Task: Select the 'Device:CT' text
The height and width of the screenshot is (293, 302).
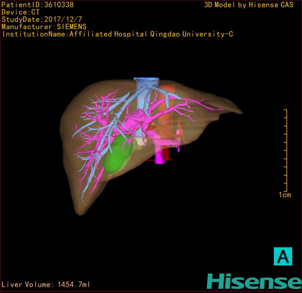Action: (20, 12)
